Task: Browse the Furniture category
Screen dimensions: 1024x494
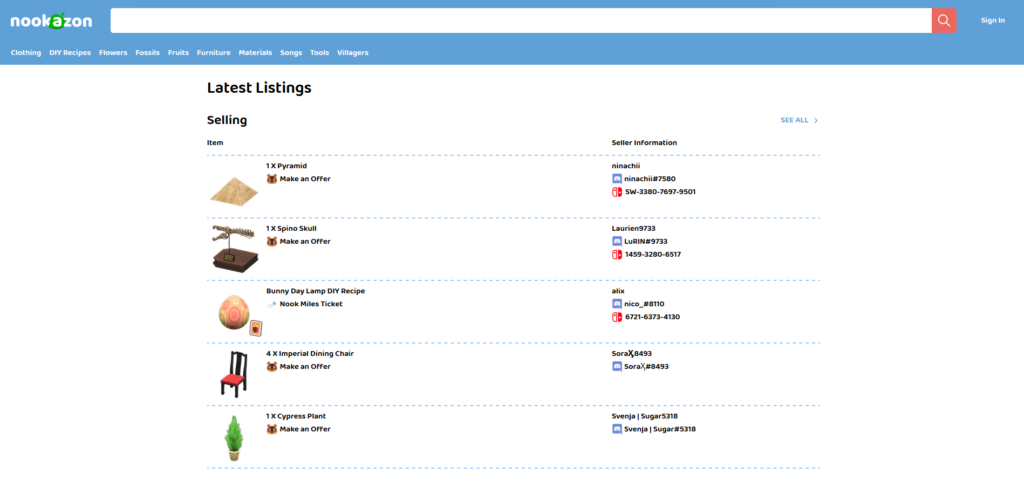Action: 214,53
